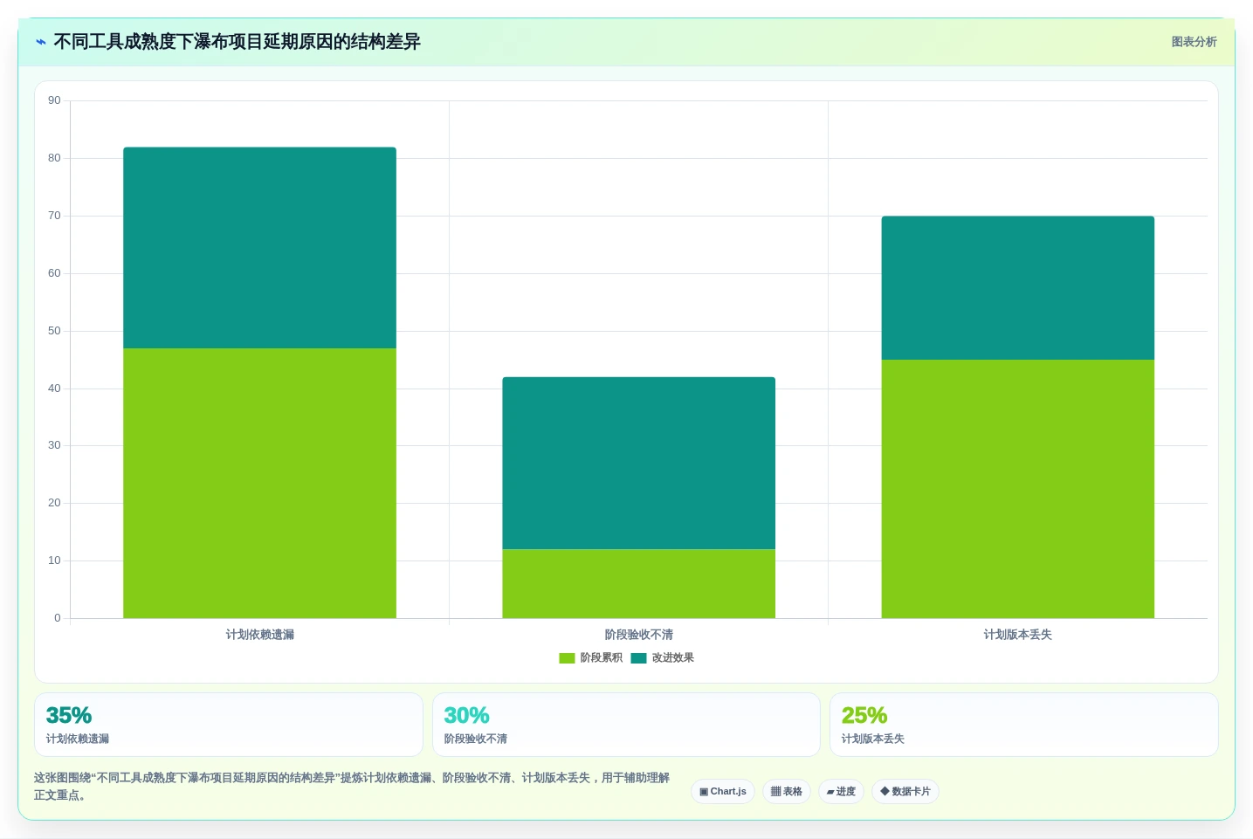This screenshot has height=839, width=1253.
Task: Click the 35% 计划依赖遗漏 stat card
Action: pyautogui.click(x=229, y=725)
